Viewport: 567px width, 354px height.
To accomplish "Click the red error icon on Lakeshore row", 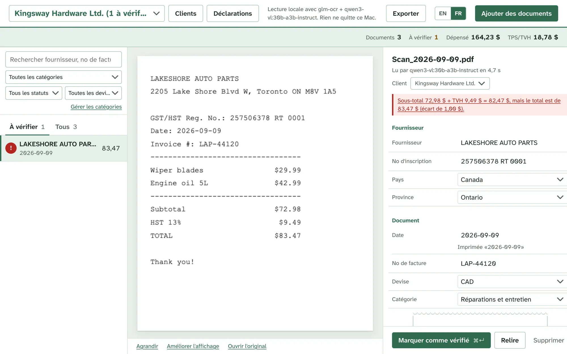I will 11,148.
